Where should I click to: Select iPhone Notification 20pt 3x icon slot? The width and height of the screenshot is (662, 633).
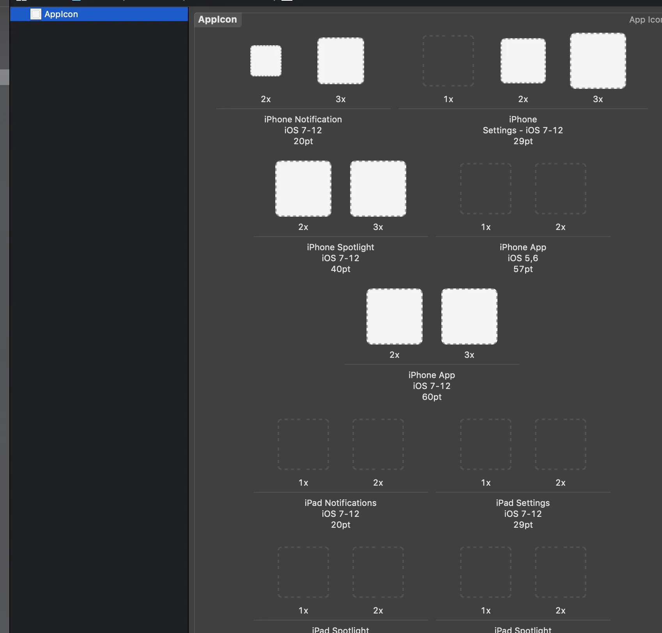[341, 61]
